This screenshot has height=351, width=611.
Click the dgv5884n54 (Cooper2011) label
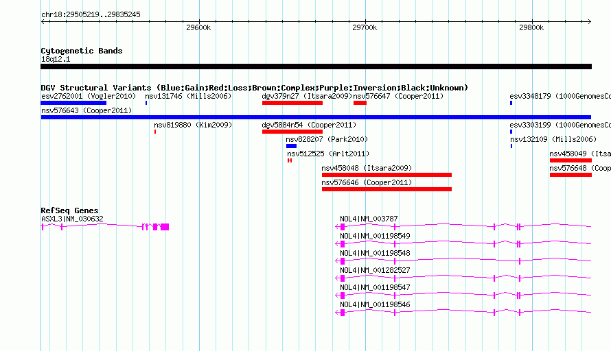pos(309,125)
